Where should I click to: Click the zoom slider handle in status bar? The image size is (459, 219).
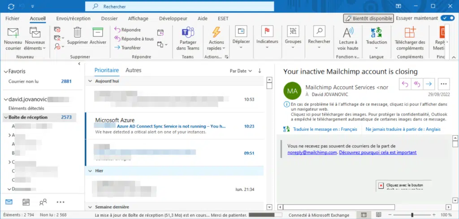pyautogui.click(x=412, y=215)
